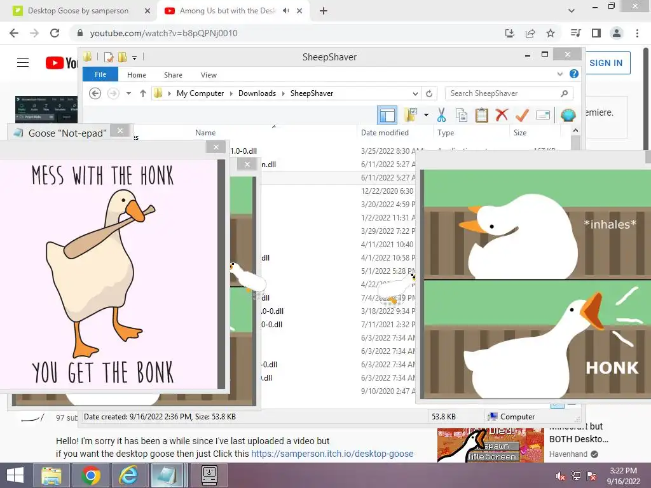Toggle the navigation pane icon in toolbar
This screenshot has height=488, width=651.
[387, 115]
